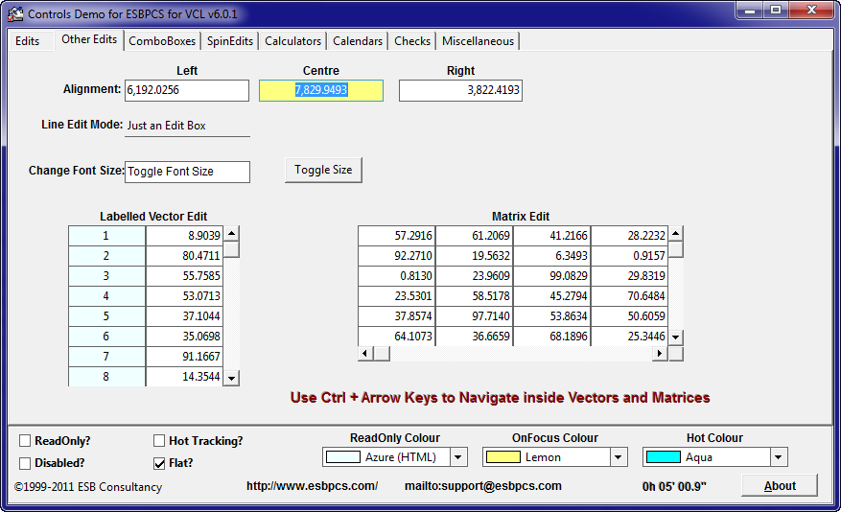Click vector row label 5

[106, 316]
